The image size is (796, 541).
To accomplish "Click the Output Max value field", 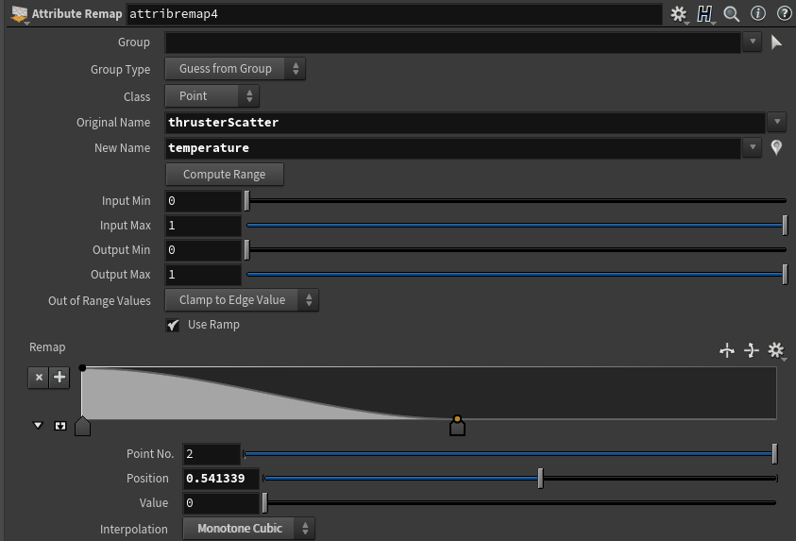I will [x=203, y=275].
